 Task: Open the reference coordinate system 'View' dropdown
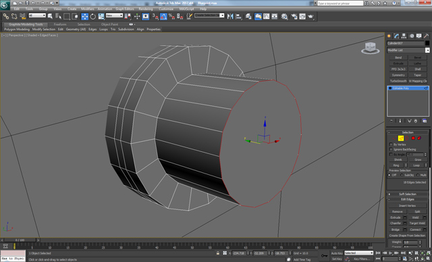click(x=114, y=16)
